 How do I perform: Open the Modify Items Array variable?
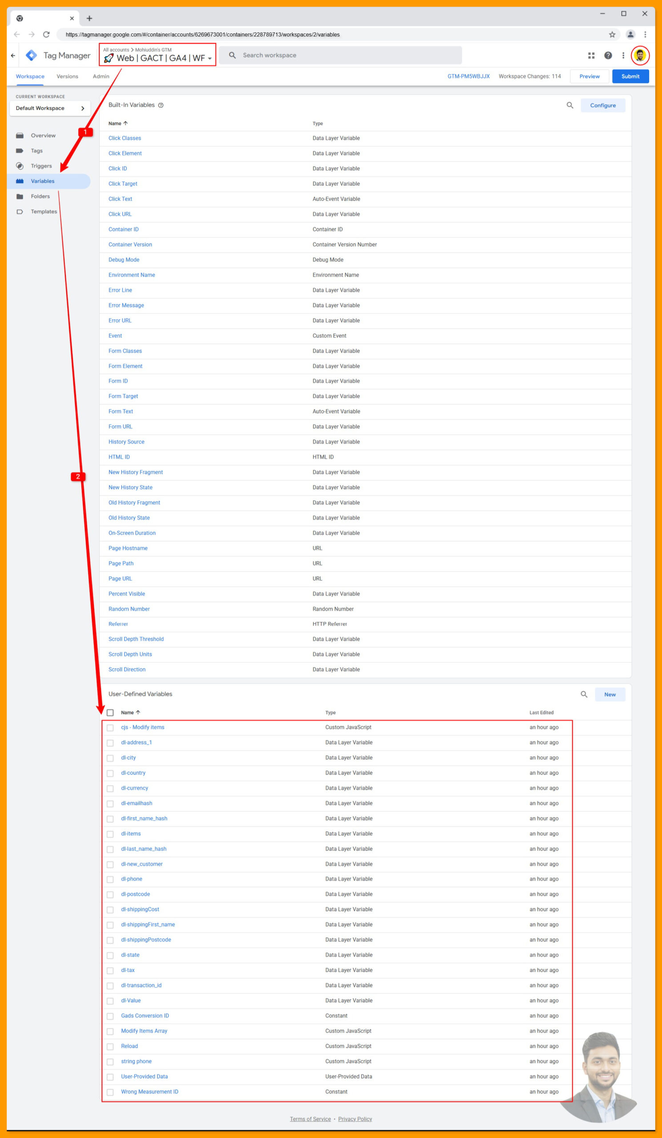144,1031
